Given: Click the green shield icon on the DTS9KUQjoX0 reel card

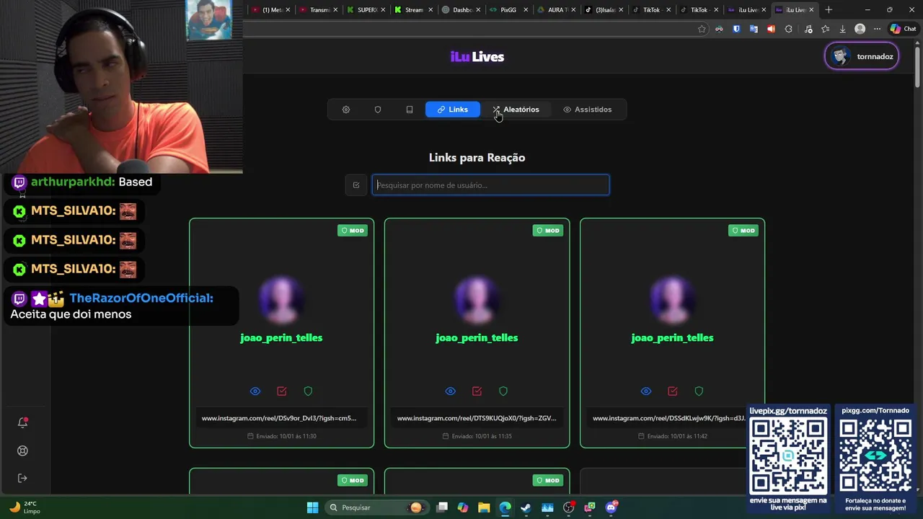Looking at the screenshot, I should (x=503, y=391).
